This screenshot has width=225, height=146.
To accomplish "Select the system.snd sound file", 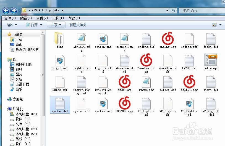I will click(x=103, y=103).
